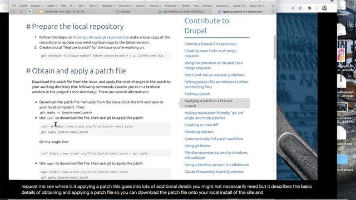
Task: Switch to Use Multifile 2.x Library tab
Action: [x=182, y=11]
